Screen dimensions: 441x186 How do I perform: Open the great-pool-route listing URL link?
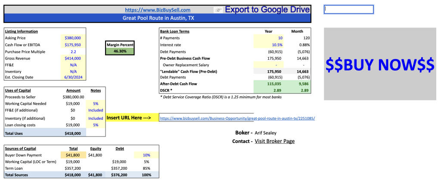click(x=237, y=118)
